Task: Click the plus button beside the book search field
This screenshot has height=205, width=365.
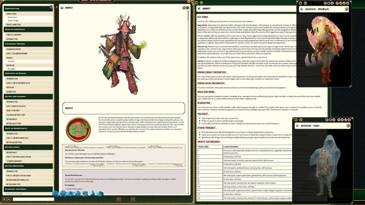Action: click(x=4, y=199)
